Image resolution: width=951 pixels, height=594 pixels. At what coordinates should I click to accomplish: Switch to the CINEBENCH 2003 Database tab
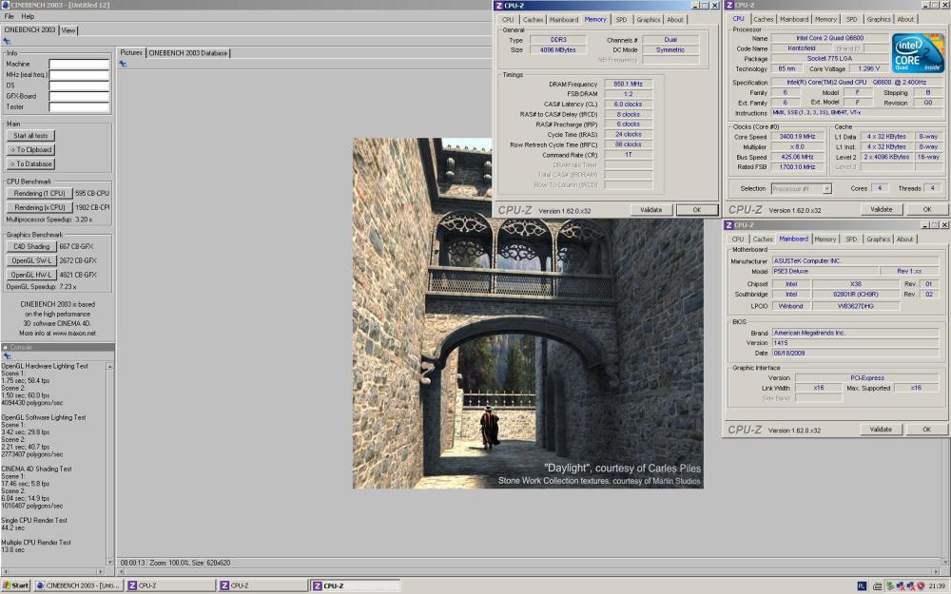click(187, 53)
